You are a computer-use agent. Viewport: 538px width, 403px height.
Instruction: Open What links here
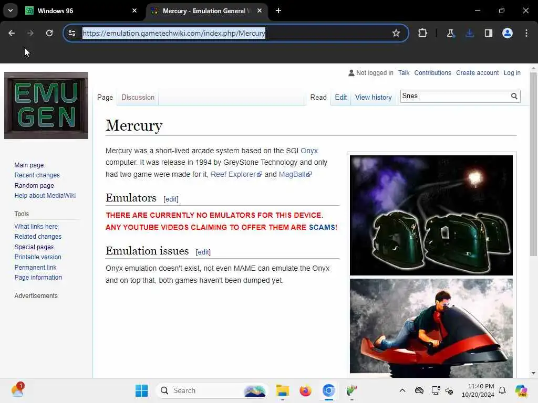(36, 227)
